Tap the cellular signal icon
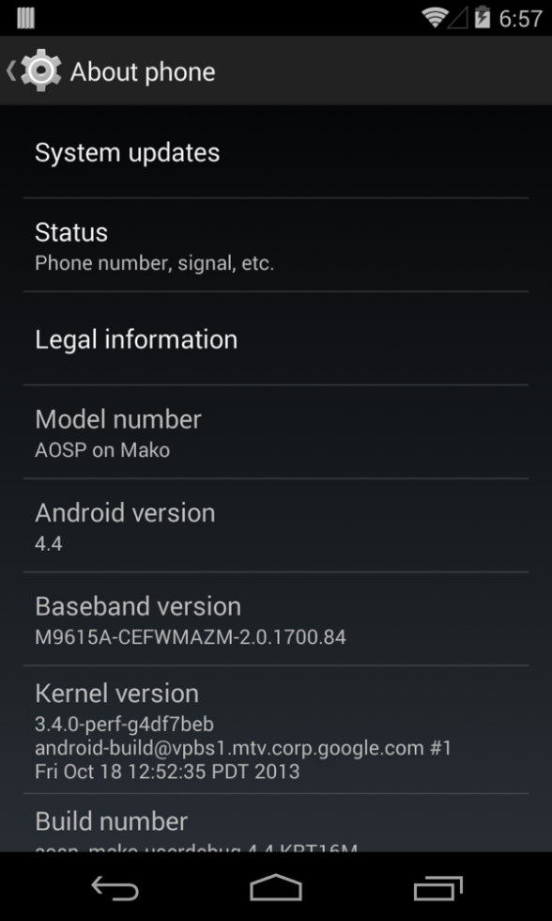This screenshot has height=921, width=552. (x=457, y=18)
